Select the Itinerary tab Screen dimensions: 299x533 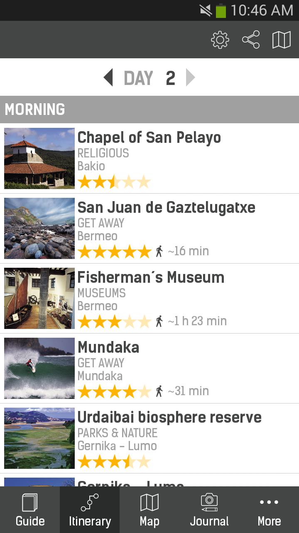[90, 510]
